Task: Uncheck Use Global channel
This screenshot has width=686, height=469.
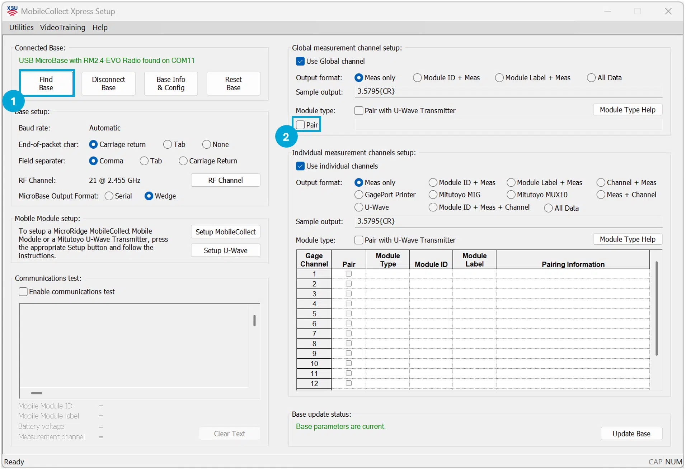Action: pyautogui.click(x=300, y=61)
